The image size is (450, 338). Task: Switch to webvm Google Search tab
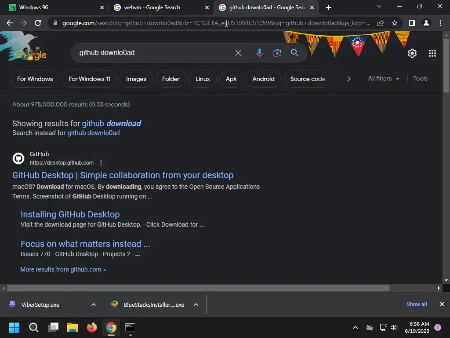pos(161,7)
